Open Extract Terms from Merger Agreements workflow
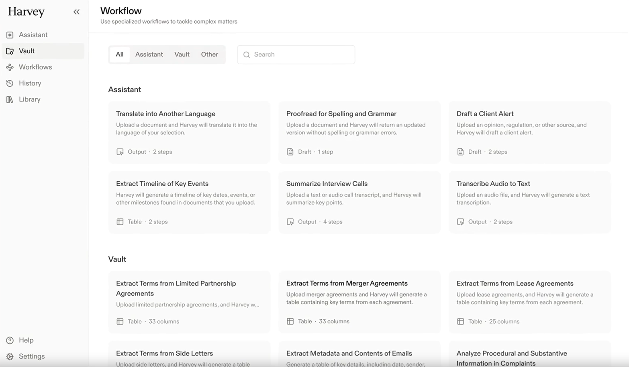The width and height of the screenshot is (629, 367). tap(359, 302)
